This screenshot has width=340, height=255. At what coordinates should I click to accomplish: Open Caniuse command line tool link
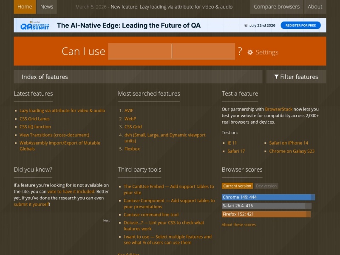point(151,215)
